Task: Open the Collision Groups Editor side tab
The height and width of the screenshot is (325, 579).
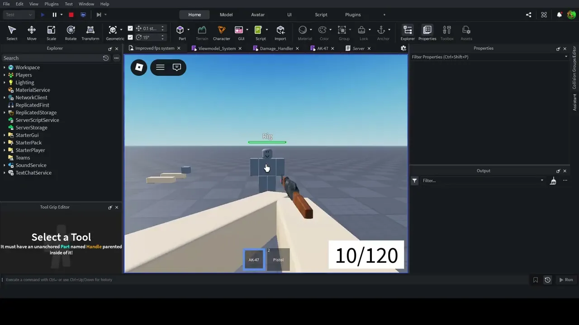Action: [574, 67]
